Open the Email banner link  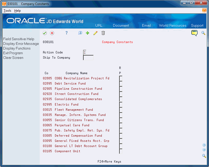pos(146,26)
